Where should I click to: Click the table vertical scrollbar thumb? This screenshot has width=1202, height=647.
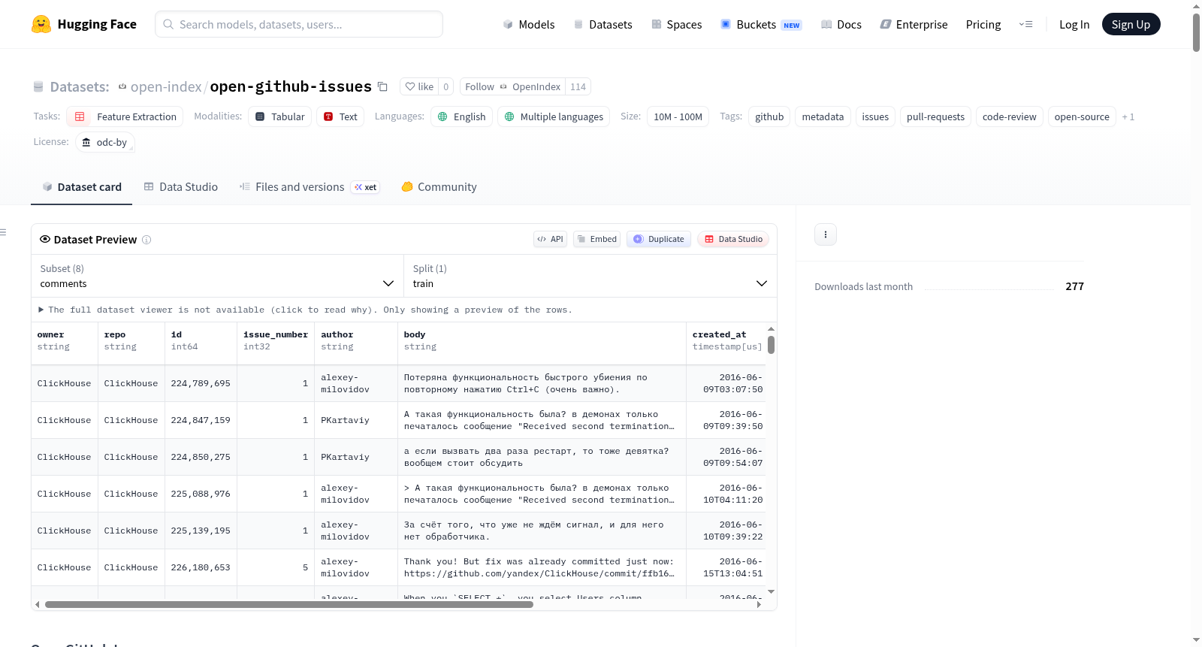(771, 344)
